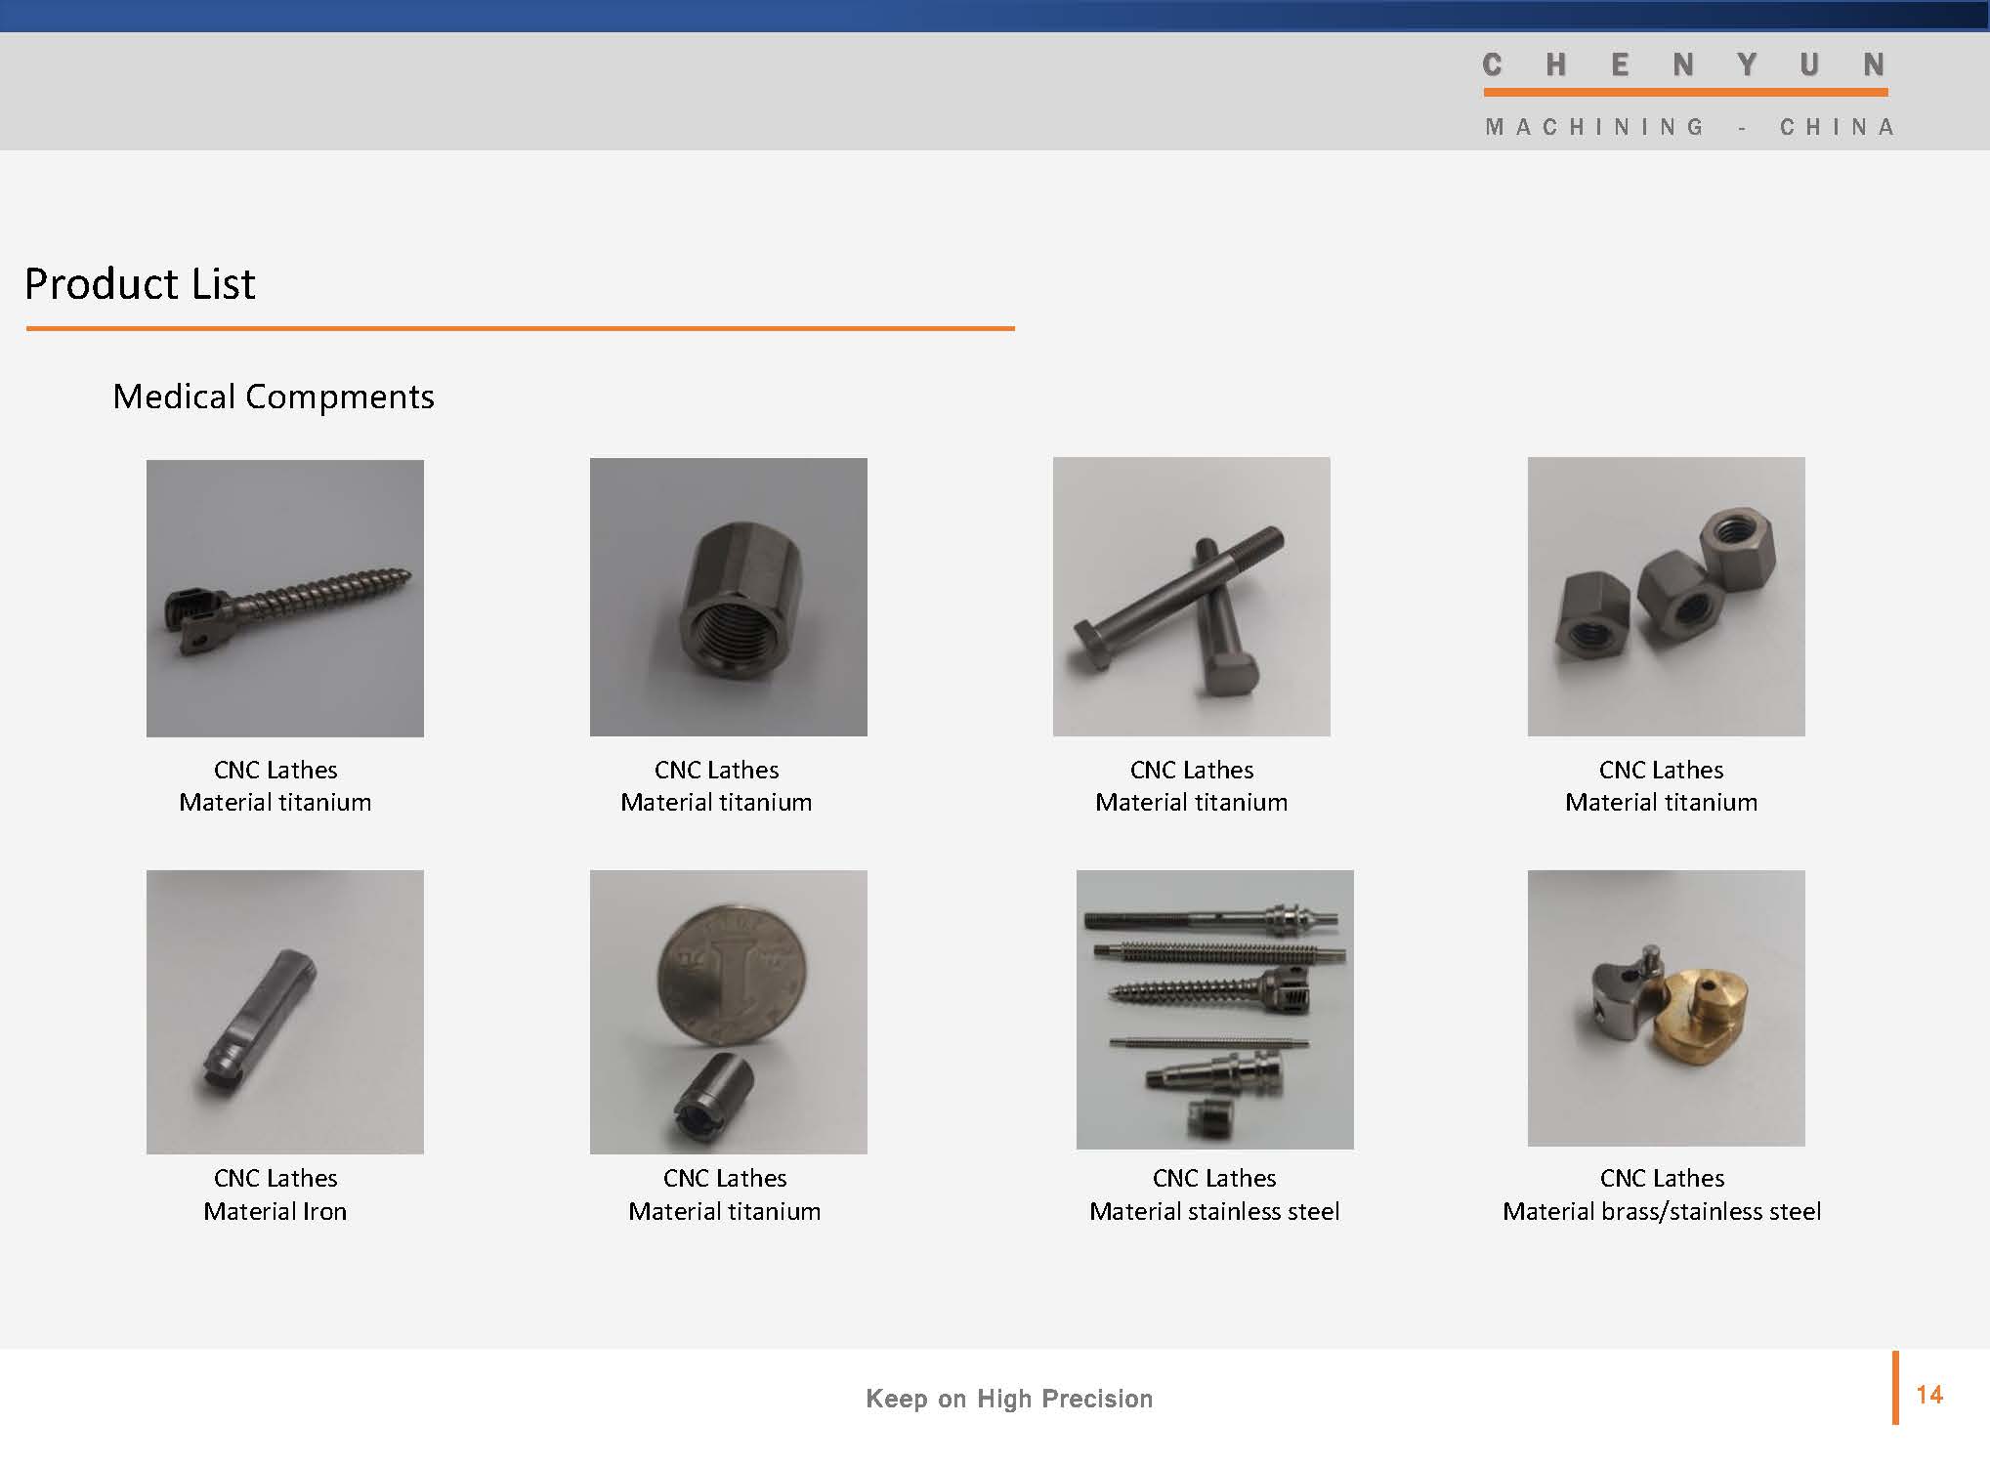Viewport: 1990px width, 1465px height.
Task: Select the iron part photo
Action: point(285,1012)
